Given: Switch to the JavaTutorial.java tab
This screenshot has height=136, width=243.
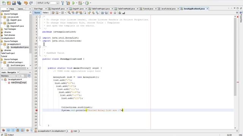Looking at the screenshot, I should click(168, 9).
